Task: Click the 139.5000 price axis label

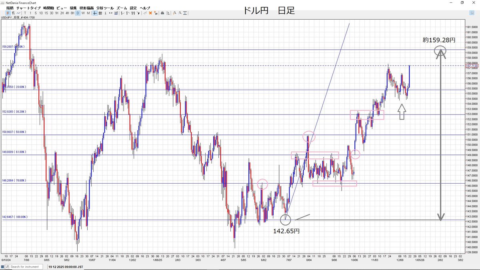Action: point(472,252)
